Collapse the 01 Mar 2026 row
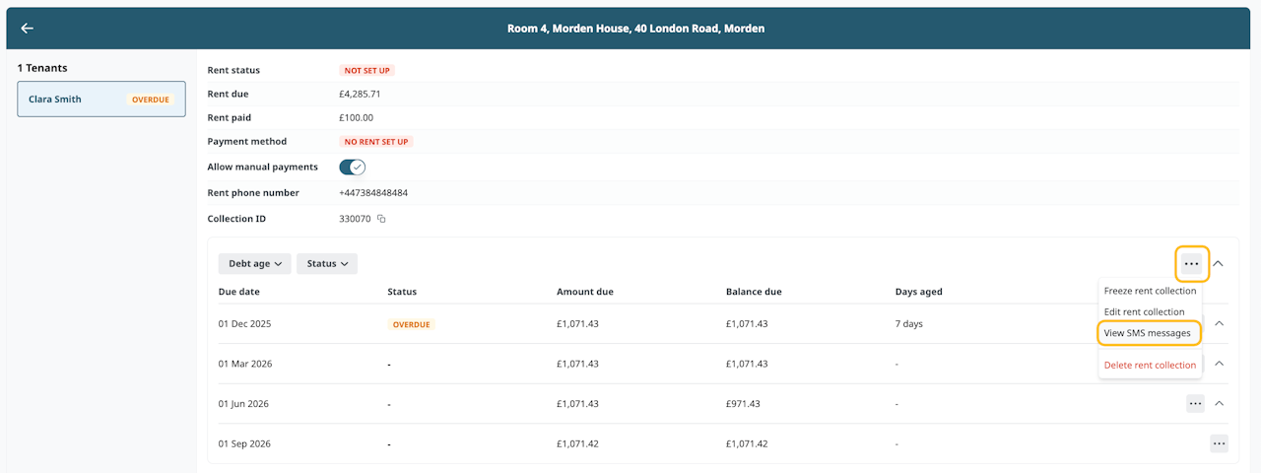 (x=1219, y=364)
